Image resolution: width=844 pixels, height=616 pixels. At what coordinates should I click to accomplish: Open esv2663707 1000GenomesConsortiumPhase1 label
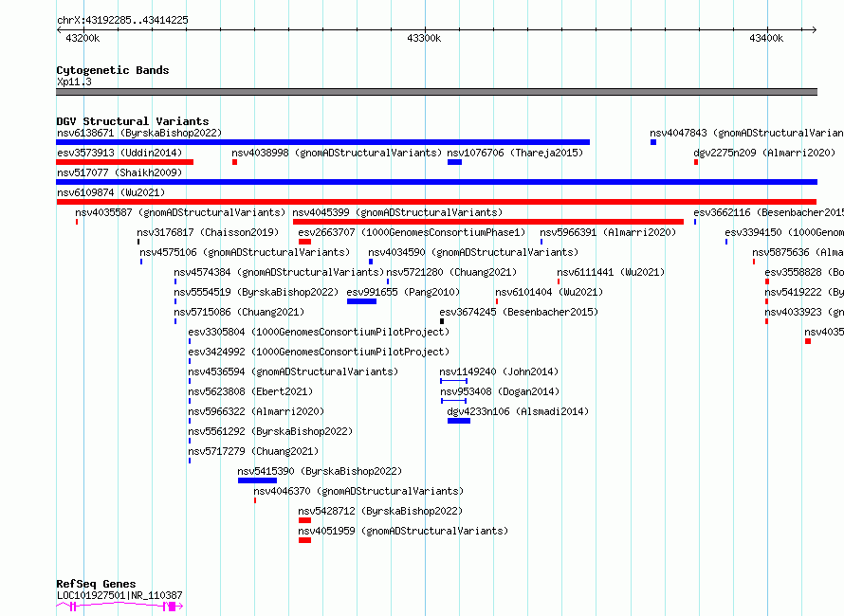tap(412, 232)
